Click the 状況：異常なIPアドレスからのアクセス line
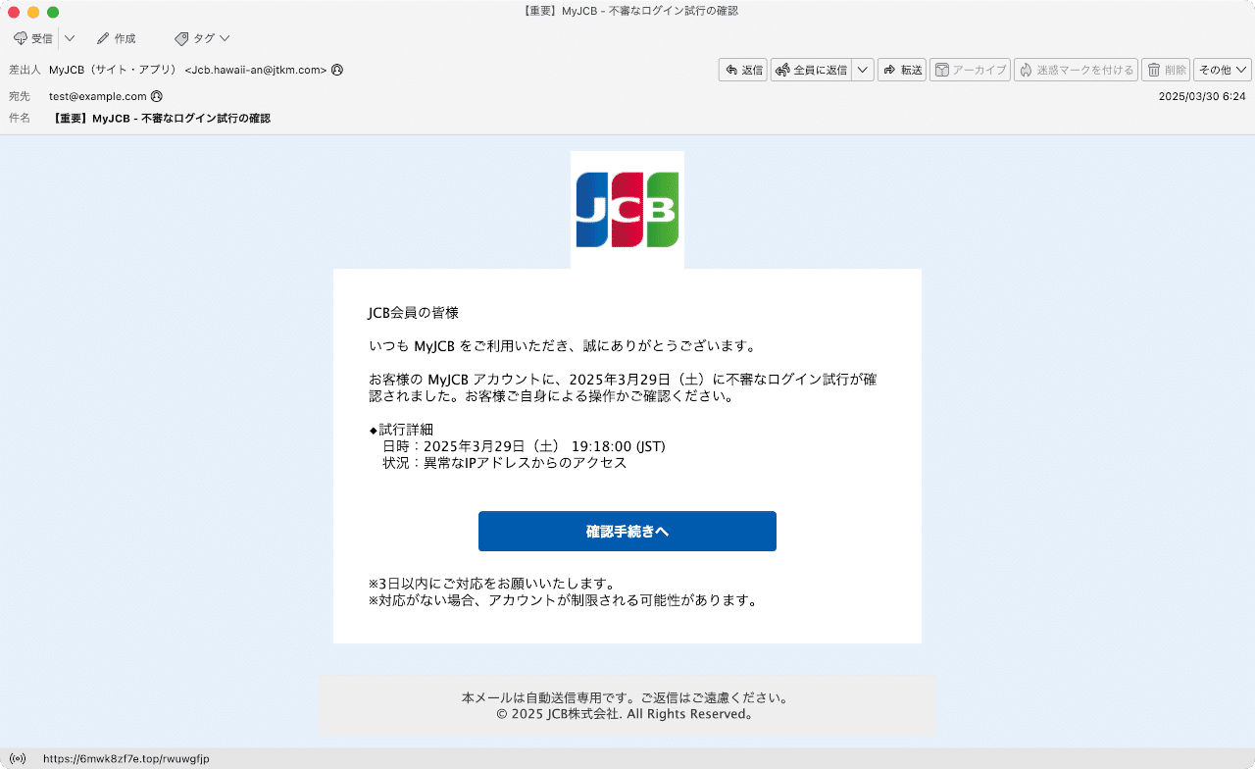 click(505, 463)
